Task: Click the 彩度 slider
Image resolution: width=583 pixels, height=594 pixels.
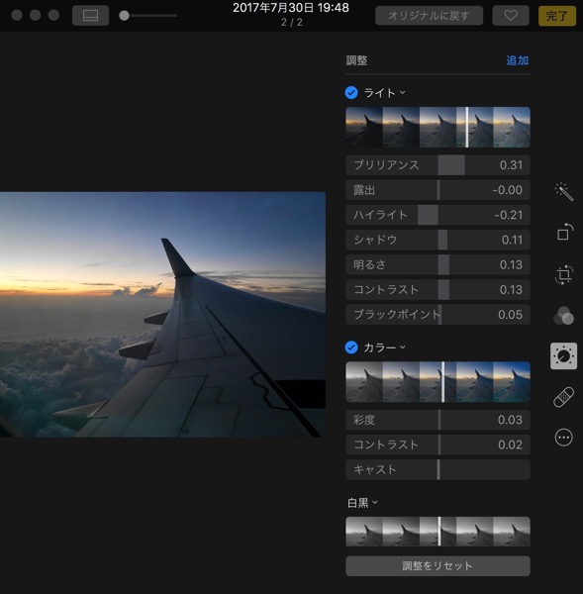Action: (x=437, y=420)
